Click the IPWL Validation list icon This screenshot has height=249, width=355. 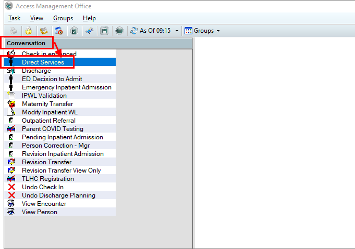pyautogui.click(x=11, y=96)
